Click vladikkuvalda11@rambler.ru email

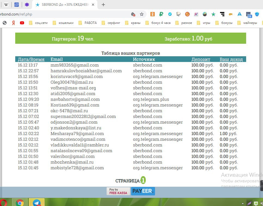click(80, 145)
